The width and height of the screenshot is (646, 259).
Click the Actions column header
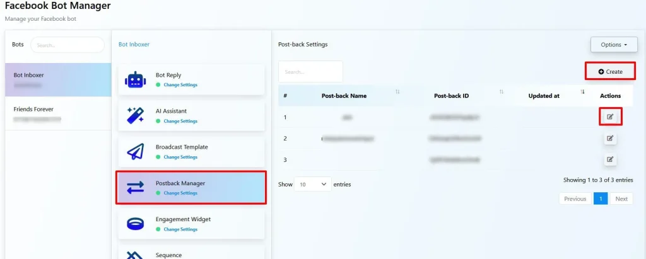pos(610,96)
